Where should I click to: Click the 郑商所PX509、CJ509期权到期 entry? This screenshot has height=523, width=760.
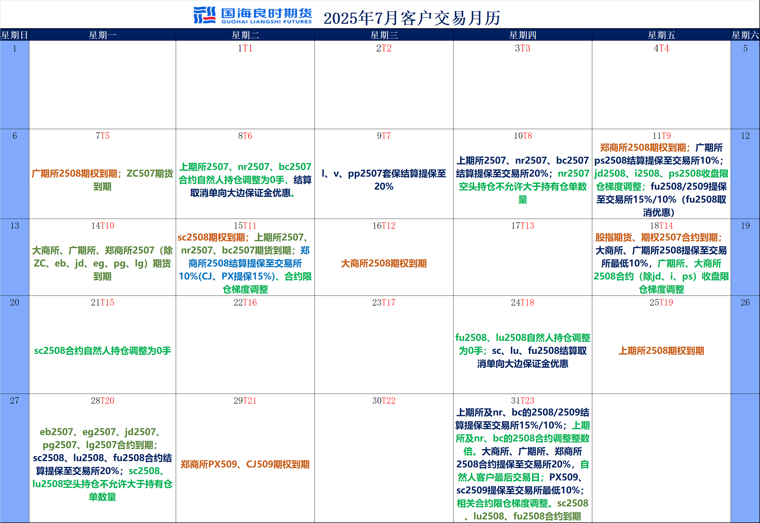point(245,465)
